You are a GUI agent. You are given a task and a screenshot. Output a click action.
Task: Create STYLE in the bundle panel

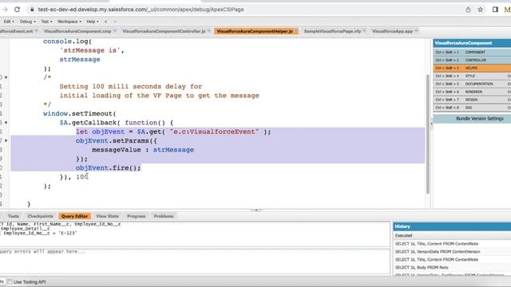(472, 76)
